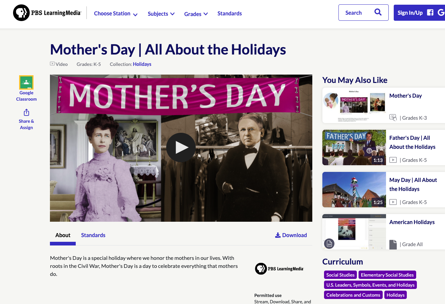Screen dimensions: 445x304
Task: Select the Social Studies tag
Action: (x=340, y=275)
